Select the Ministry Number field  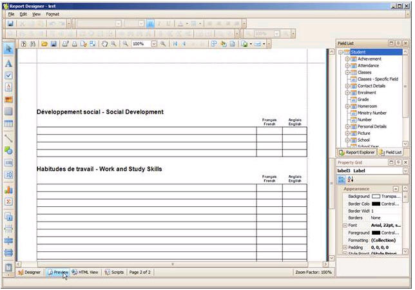pyautogui.click(x=372, y=113)
